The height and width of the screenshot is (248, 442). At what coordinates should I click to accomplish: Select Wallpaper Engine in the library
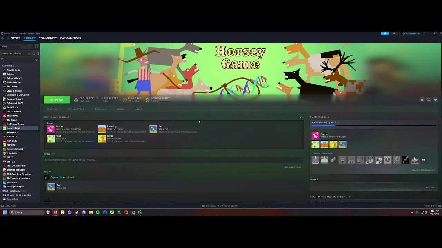(15, 187)
